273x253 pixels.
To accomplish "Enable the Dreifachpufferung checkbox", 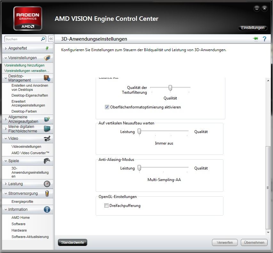I will point(106,205).
